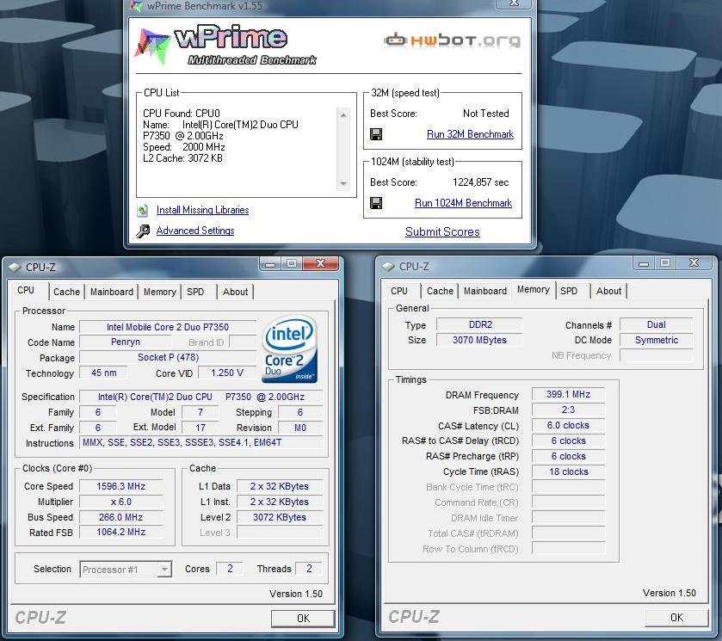722x641 pixels.
Task: Click the Core VID value 1.250 V
Action: point(227,373)
